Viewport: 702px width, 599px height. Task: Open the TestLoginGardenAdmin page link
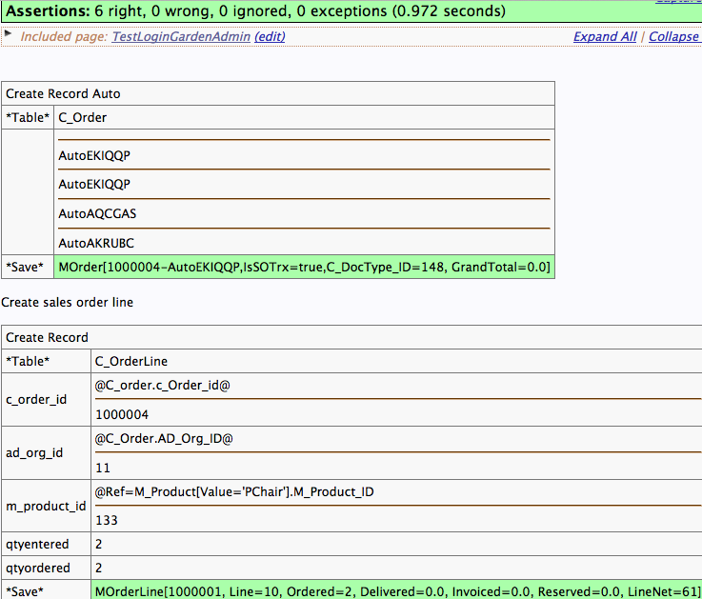(x=181, y=37)
